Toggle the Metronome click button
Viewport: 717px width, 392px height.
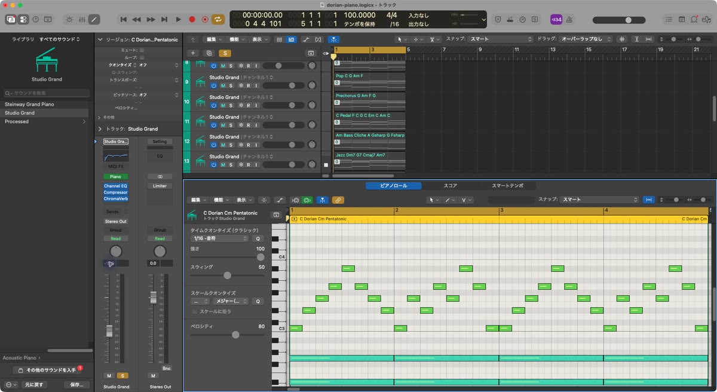(568, 19)
